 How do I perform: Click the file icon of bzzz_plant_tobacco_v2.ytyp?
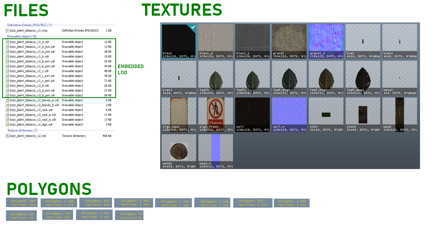pyautogui.click(x=8, y=31)
